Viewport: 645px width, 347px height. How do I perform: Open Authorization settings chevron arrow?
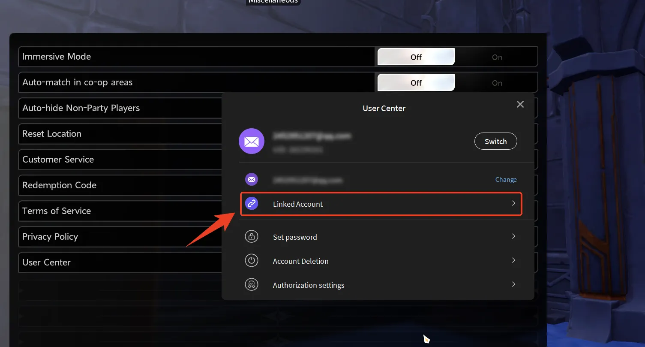(x=513, y=284)
